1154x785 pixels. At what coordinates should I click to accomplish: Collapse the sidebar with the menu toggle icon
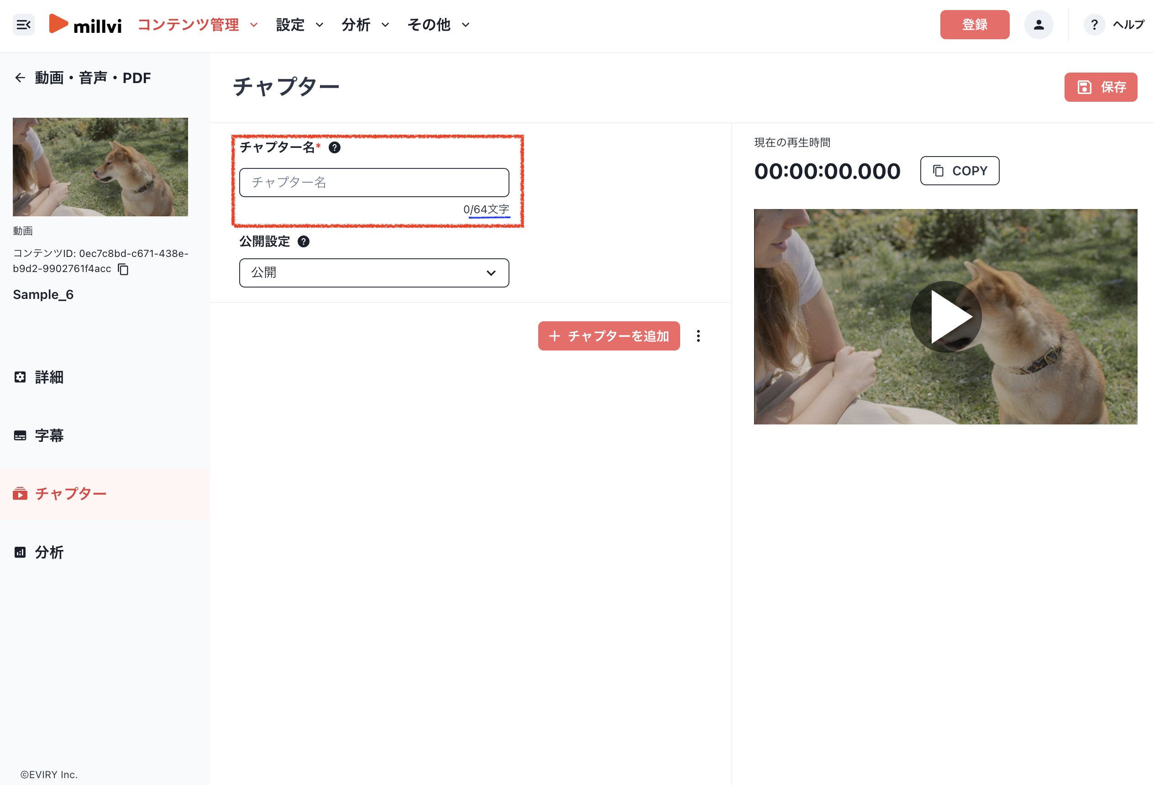pos(23,24)
